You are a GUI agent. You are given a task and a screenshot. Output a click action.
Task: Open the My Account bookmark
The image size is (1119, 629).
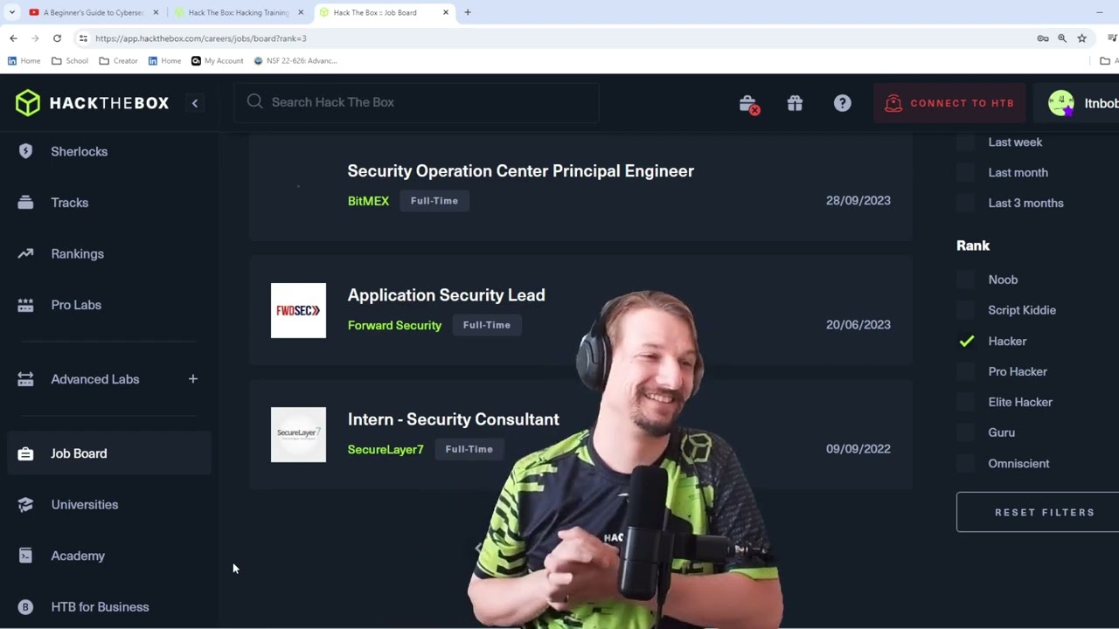[217, 61]
